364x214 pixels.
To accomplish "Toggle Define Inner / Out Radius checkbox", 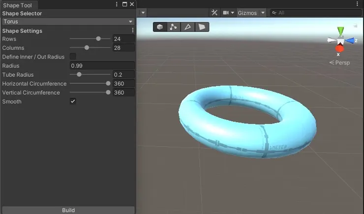I will point(73,57).
